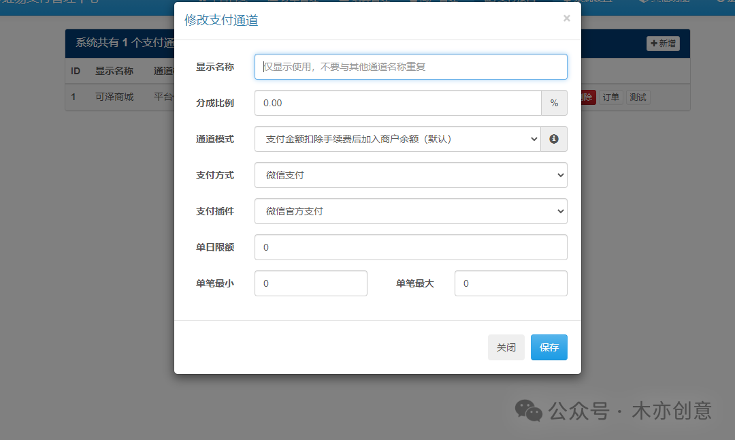Click the 分成比例 percentage input
This screenshot has height=440, width=735.
click(397, 102)
